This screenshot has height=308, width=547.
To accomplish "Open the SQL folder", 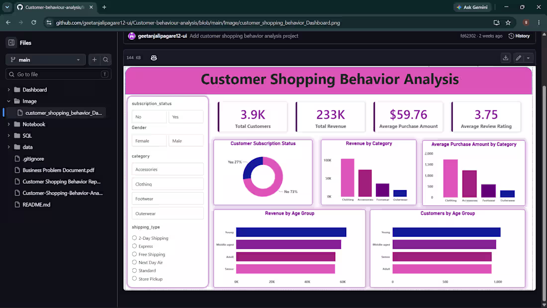I will tap(27, 135).
